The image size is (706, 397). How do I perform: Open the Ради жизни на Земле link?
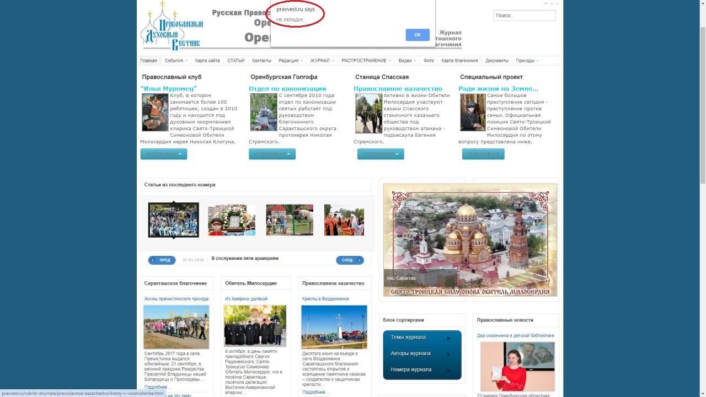499,88
